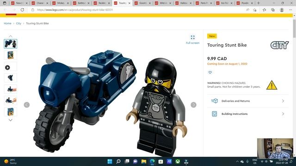Show the next product image arrow
Viewport: 296px width, 166px height.
193,105
